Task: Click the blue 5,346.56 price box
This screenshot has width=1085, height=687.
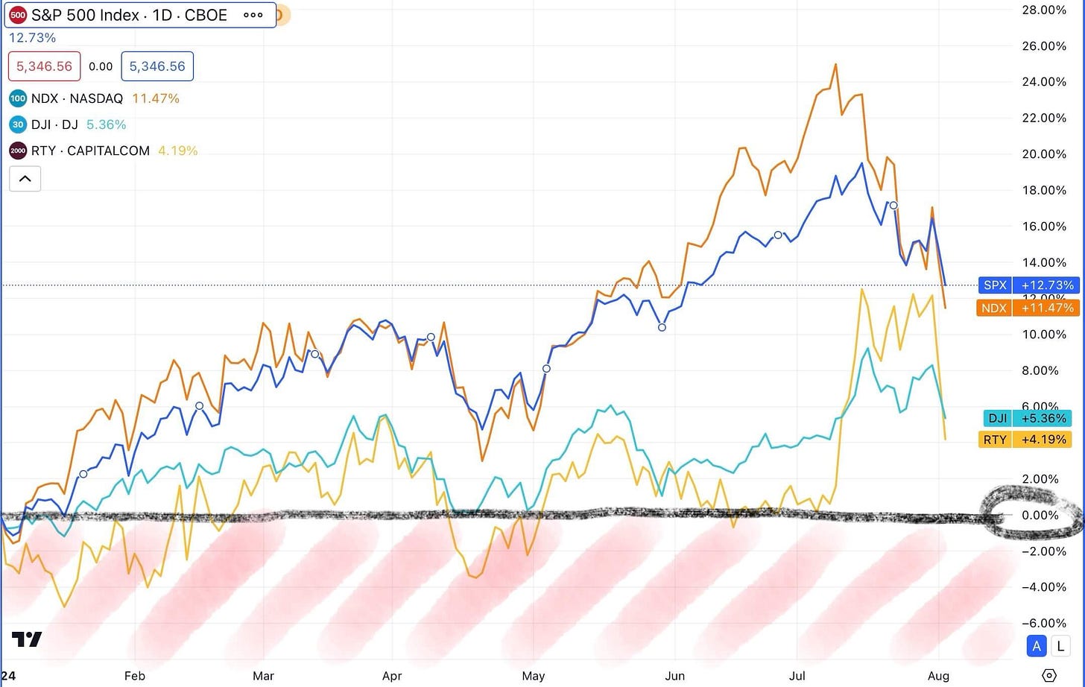Action: click(x=157, y=66)
